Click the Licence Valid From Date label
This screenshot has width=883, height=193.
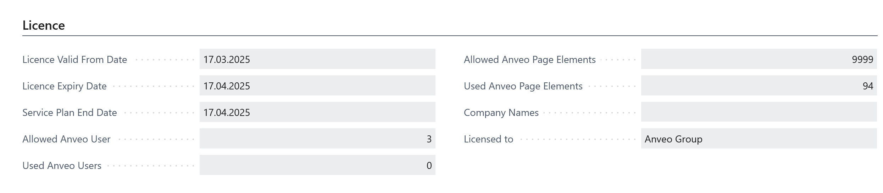click(x=75, y=59)
